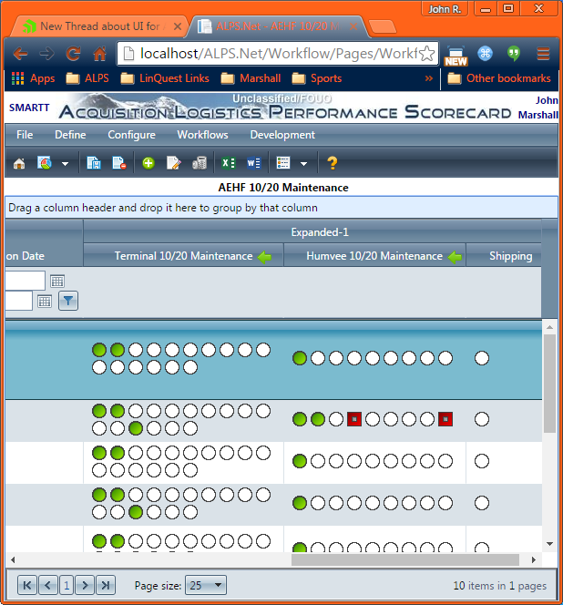Click the list view toolbar icon
The height and width of the screenshot is (605, 563).
coord(283,163)
